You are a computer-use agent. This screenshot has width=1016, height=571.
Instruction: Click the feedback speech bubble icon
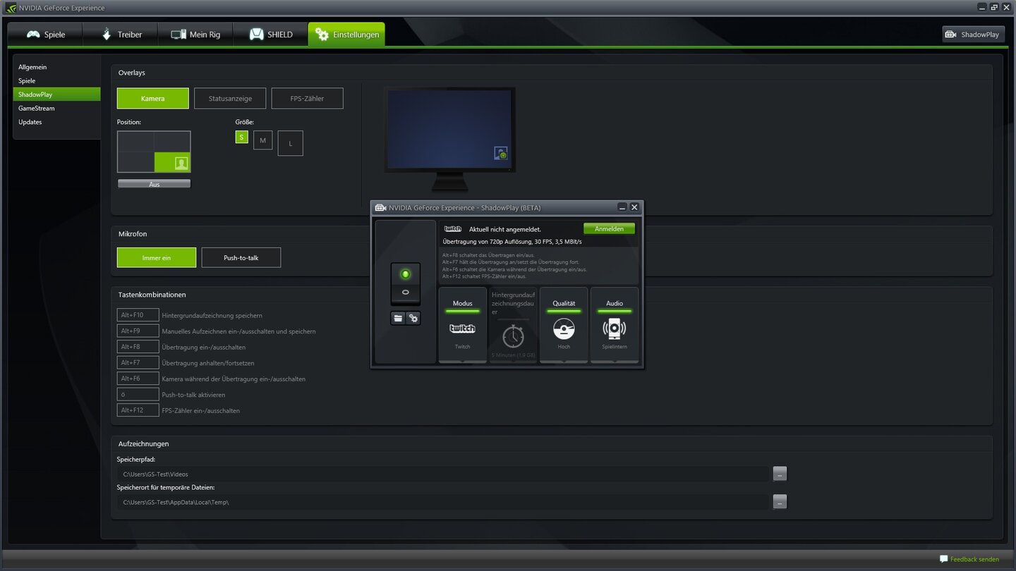point(943,559)
